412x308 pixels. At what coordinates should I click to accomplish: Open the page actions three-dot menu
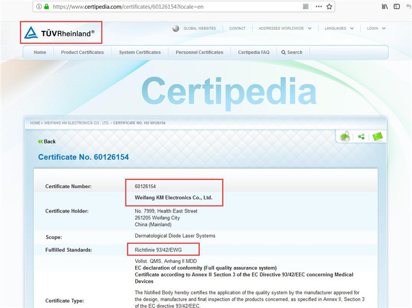(319, 7)
